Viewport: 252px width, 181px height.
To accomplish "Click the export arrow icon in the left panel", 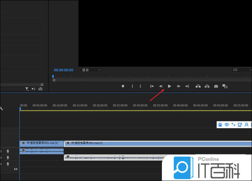I will [41, 89].
